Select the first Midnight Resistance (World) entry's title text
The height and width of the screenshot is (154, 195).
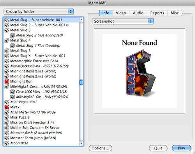(x=33, y=71)
